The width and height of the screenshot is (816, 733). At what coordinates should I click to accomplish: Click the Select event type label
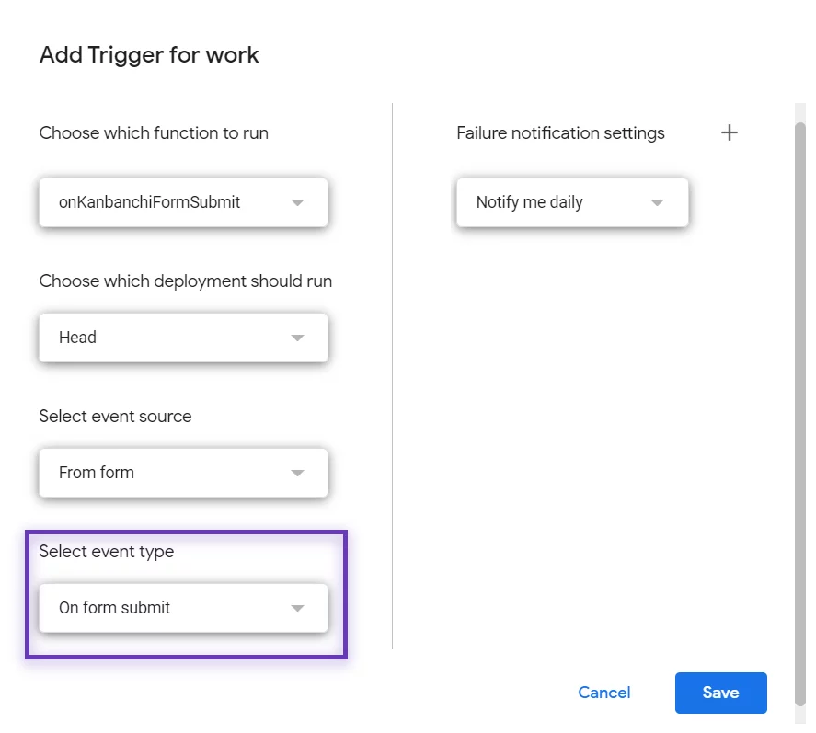[x=106, y=552]
